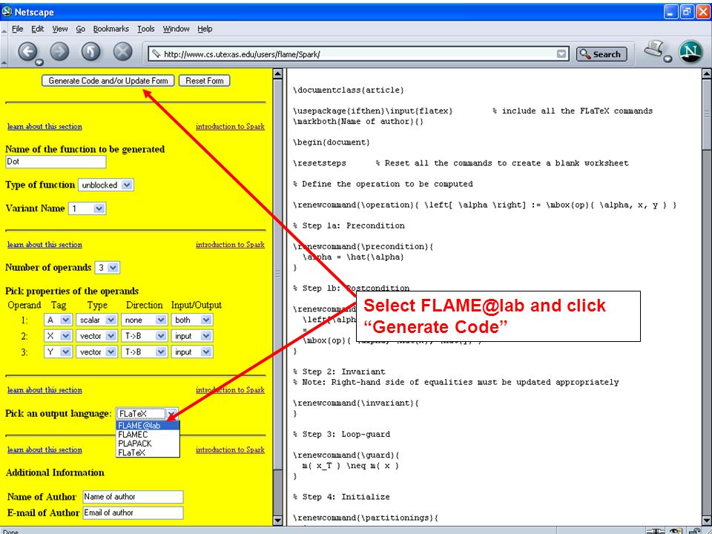Open the Window menu
This screenshot has width=712, height=534.
pyautogui.click(x=177, y=29)
